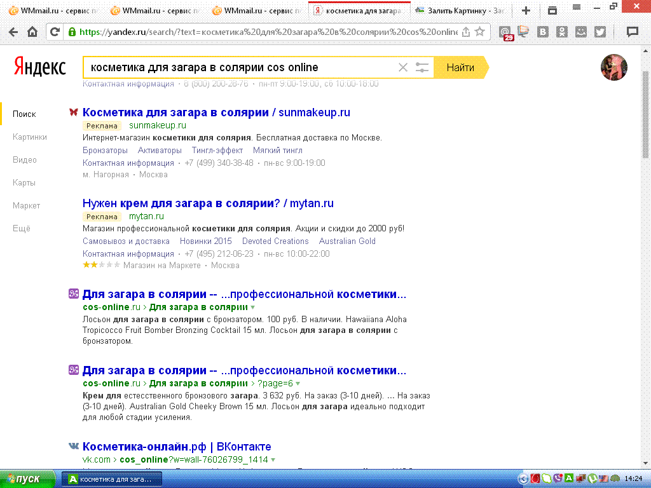Expand the Ещё item in sidebar
This screenshot has width=651, height=488.
(x=22, y=228)
